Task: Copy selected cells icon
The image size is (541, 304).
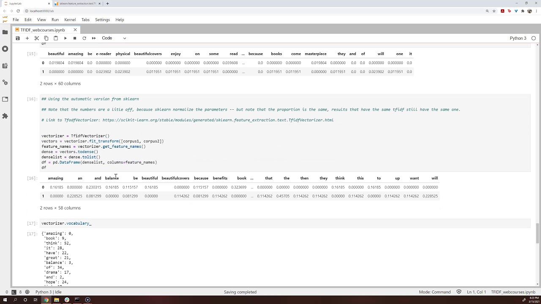Action: (46, 38)
